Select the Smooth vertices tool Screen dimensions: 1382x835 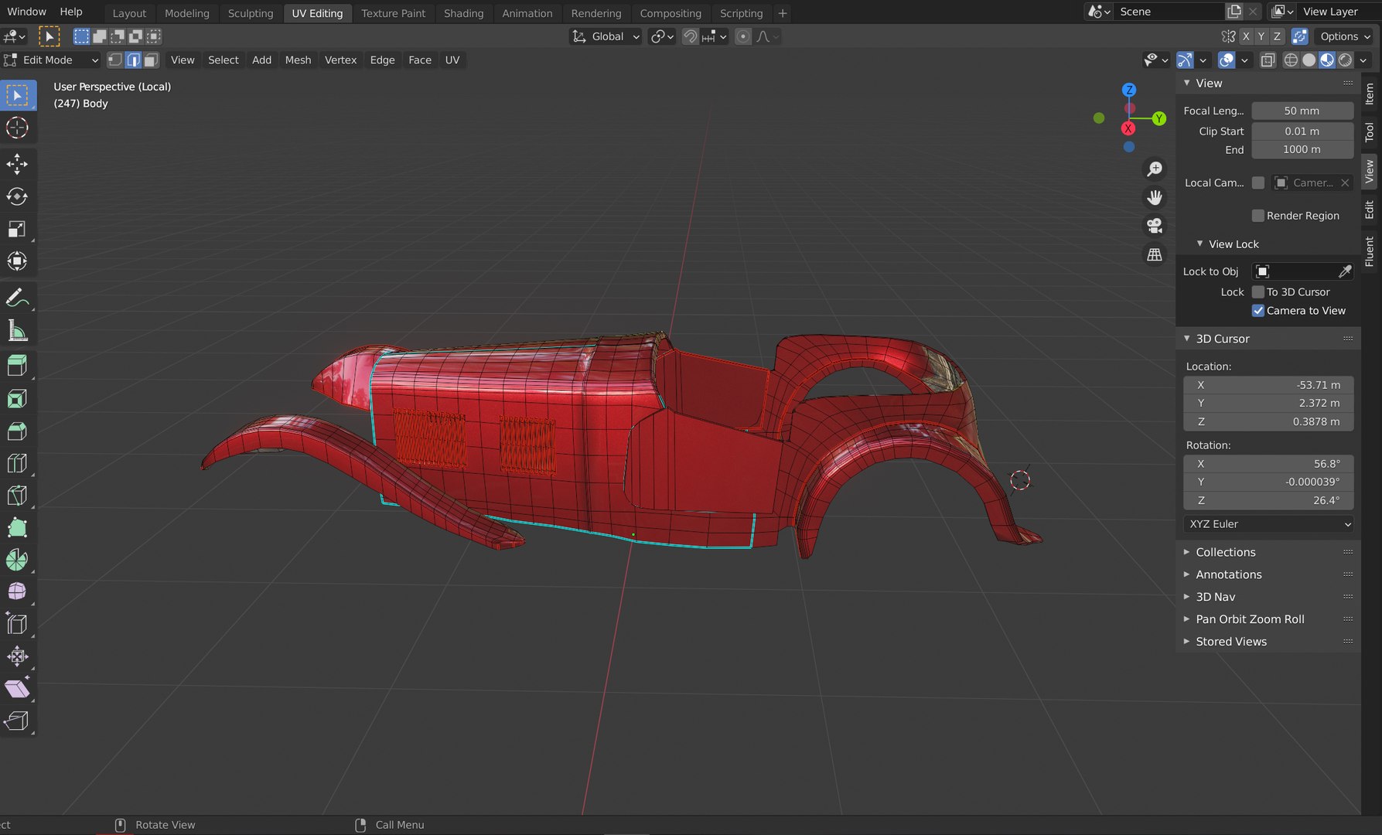click(x=17, y=591)
